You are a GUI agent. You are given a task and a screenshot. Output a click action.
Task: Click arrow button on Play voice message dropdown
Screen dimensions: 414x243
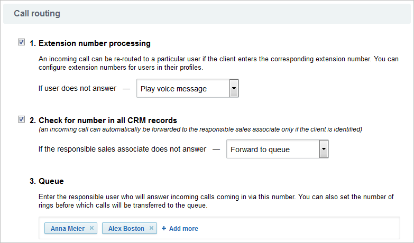pyautogui.click(x=234, y=89)
